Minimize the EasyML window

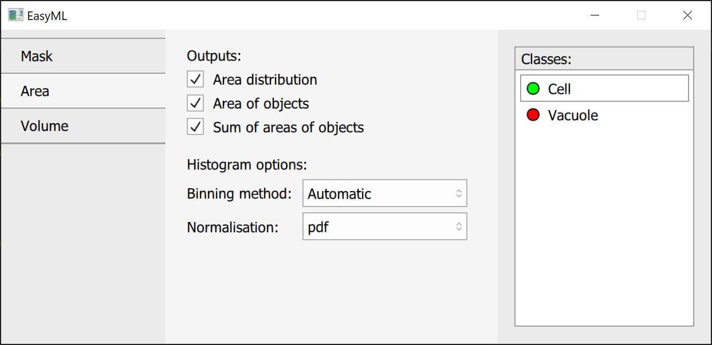595,15
